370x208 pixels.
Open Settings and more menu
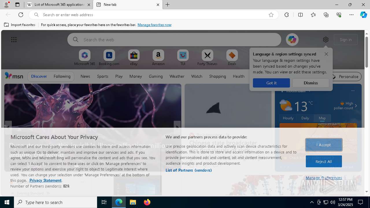click(351, 15)
